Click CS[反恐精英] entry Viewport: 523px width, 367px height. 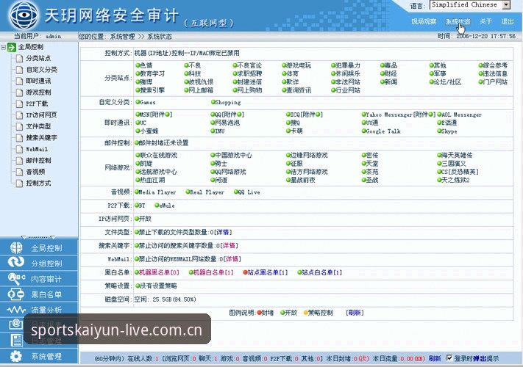(x=460, y=172)
